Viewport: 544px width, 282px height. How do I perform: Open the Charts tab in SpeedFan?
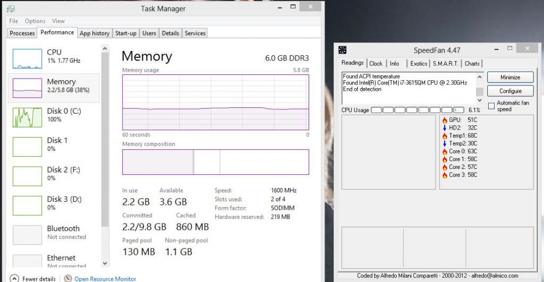(x=472, y=64)
